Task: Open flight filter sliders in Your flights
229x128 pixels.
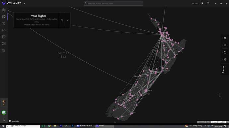Action: [62, 20]
